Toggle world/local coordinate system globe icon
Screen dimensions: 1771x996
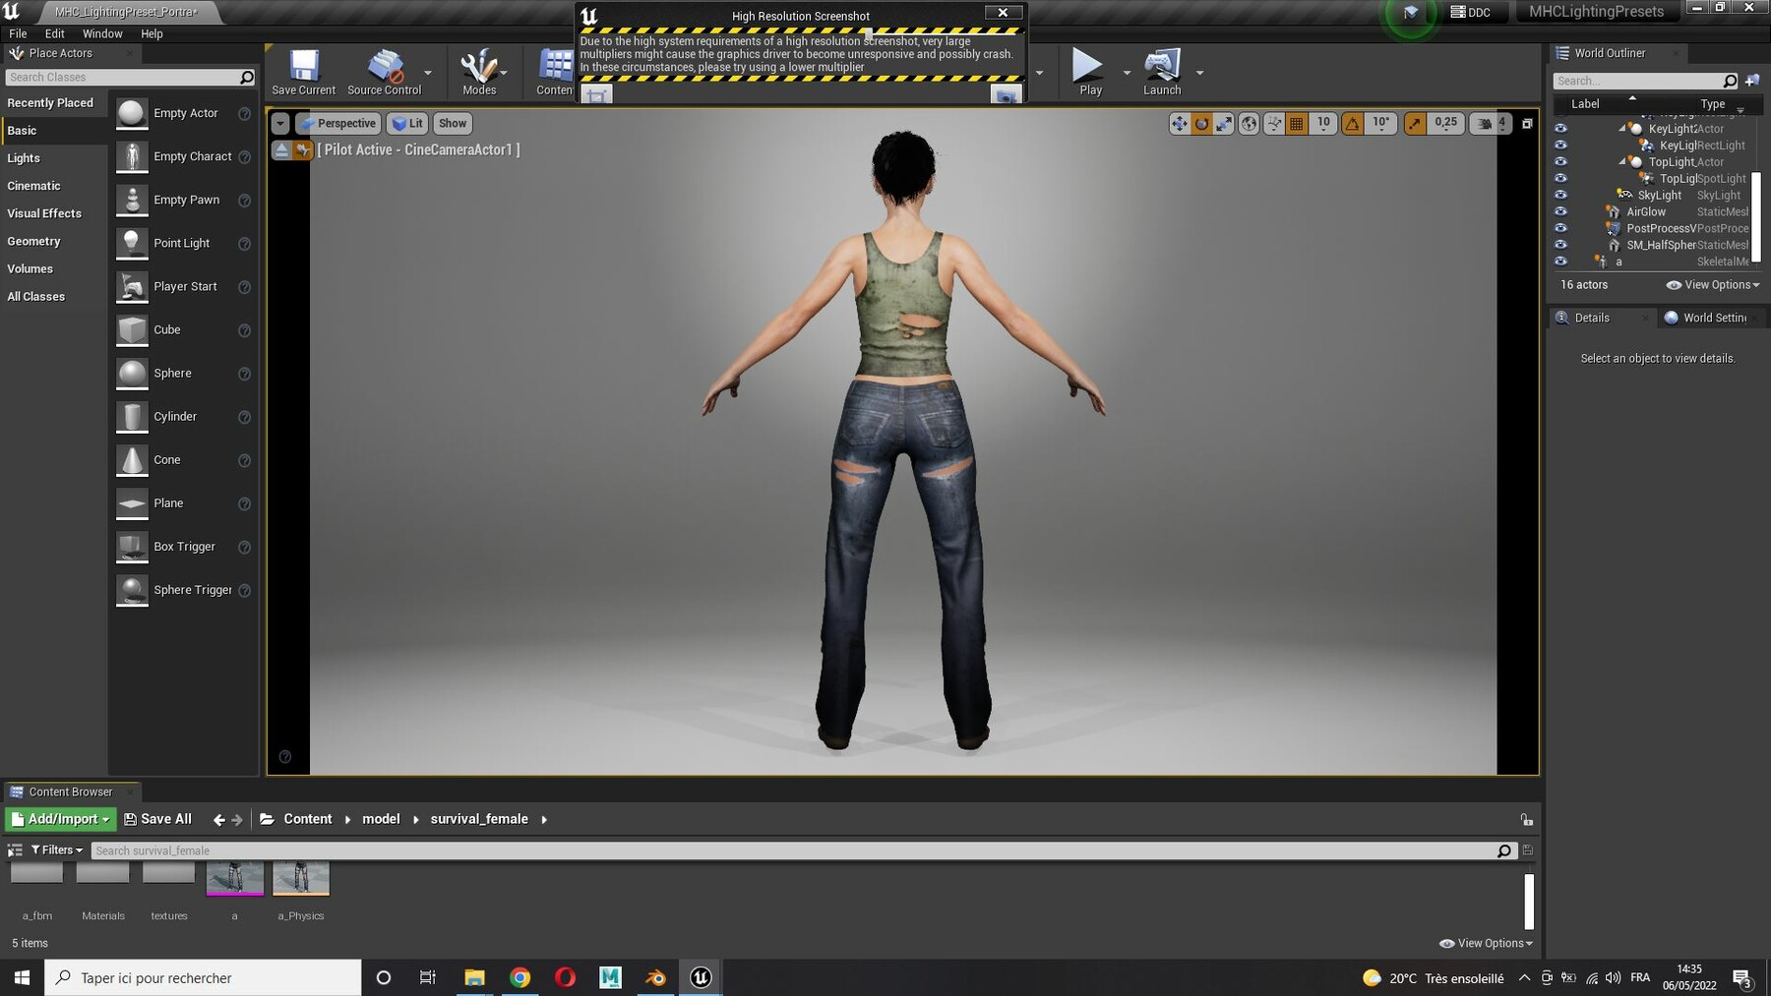pos(1249,123)
